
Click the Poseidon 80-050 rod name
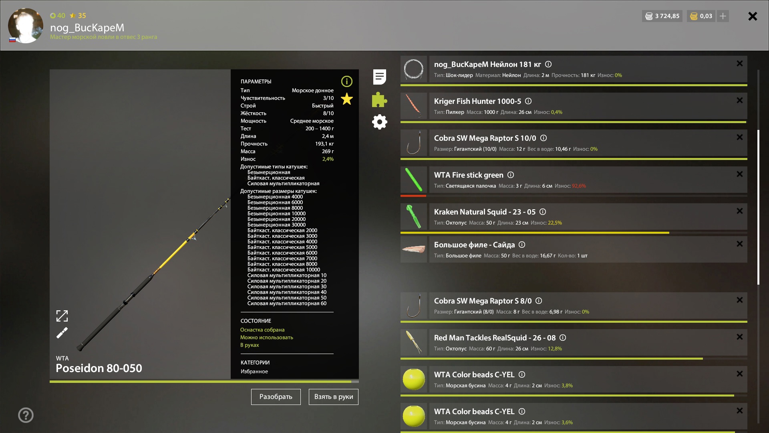pyautogui.click(x=99, y=368)
